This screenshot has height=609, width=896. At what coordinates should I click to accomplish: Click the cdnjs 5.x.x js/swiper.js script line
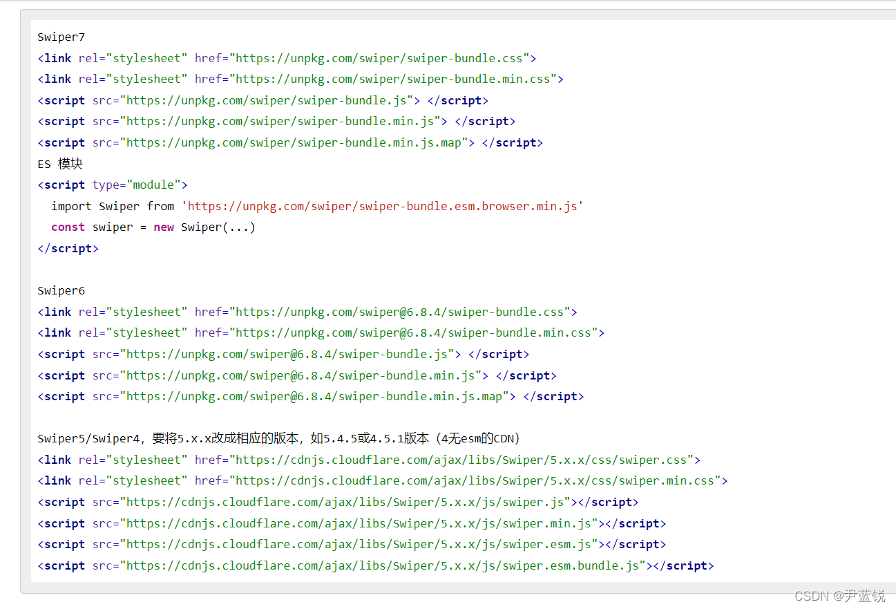(x=338, y=502)
